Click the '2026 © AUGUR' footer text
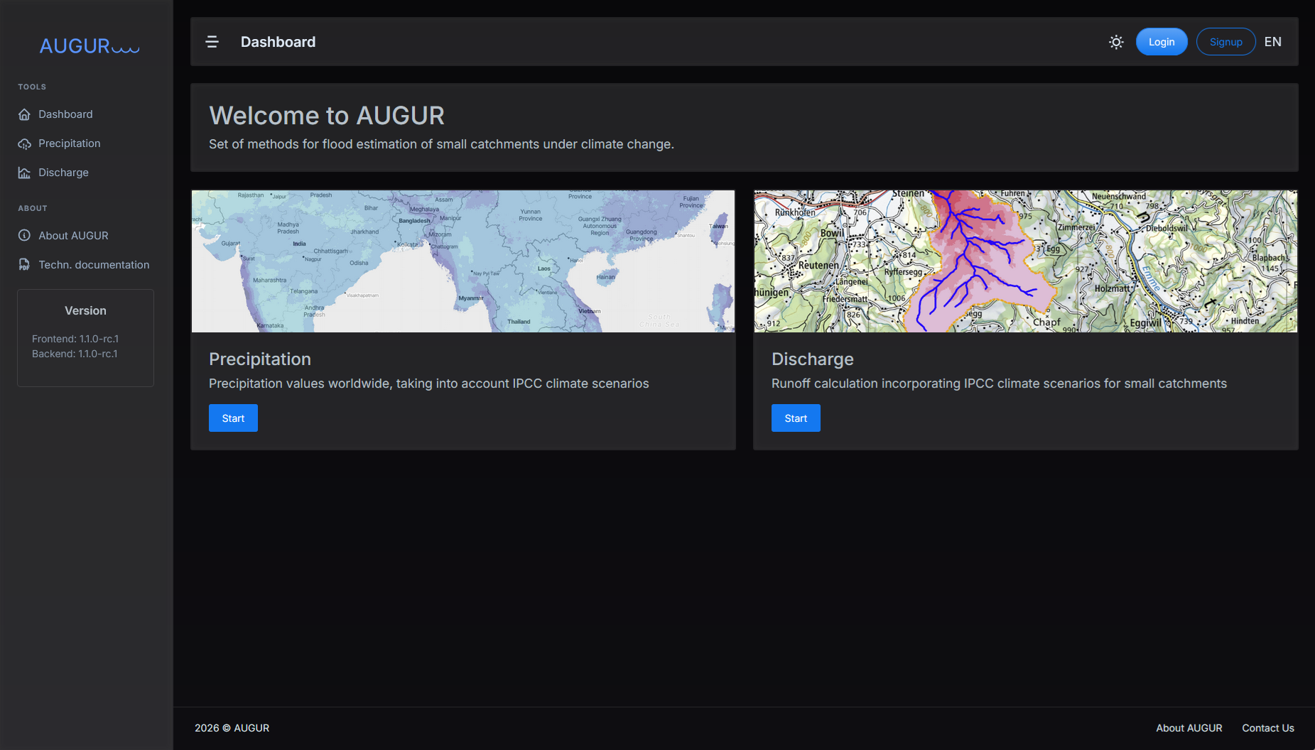Viewport: 1315px width, 750px height. (232, 728)
